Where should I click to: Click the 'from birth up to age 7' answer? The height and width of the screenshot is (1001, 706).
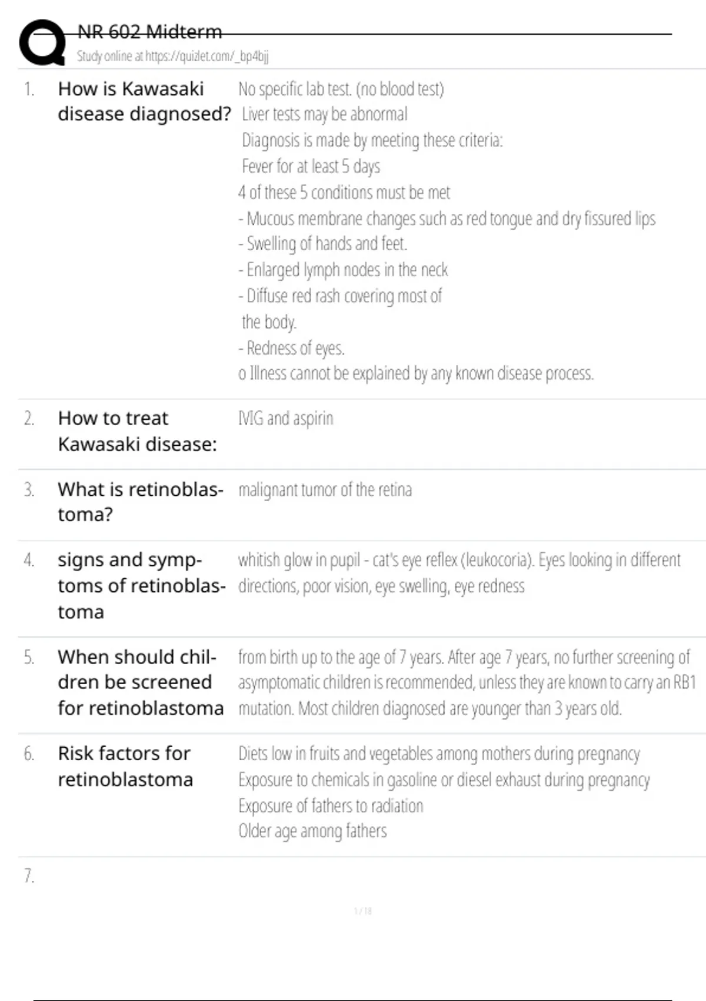tap(466, 682)
